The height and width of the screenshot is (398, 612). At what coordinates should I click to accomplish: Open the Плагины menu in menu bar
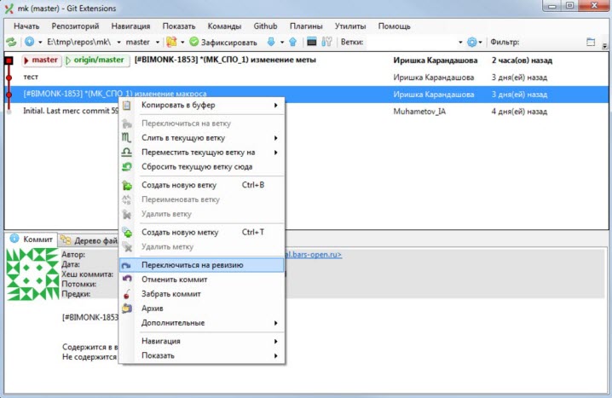point(306,26)
